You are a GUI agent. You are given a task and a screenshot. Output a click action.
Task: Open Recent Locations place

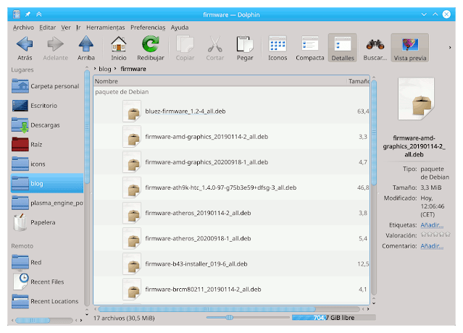(47, 301)
